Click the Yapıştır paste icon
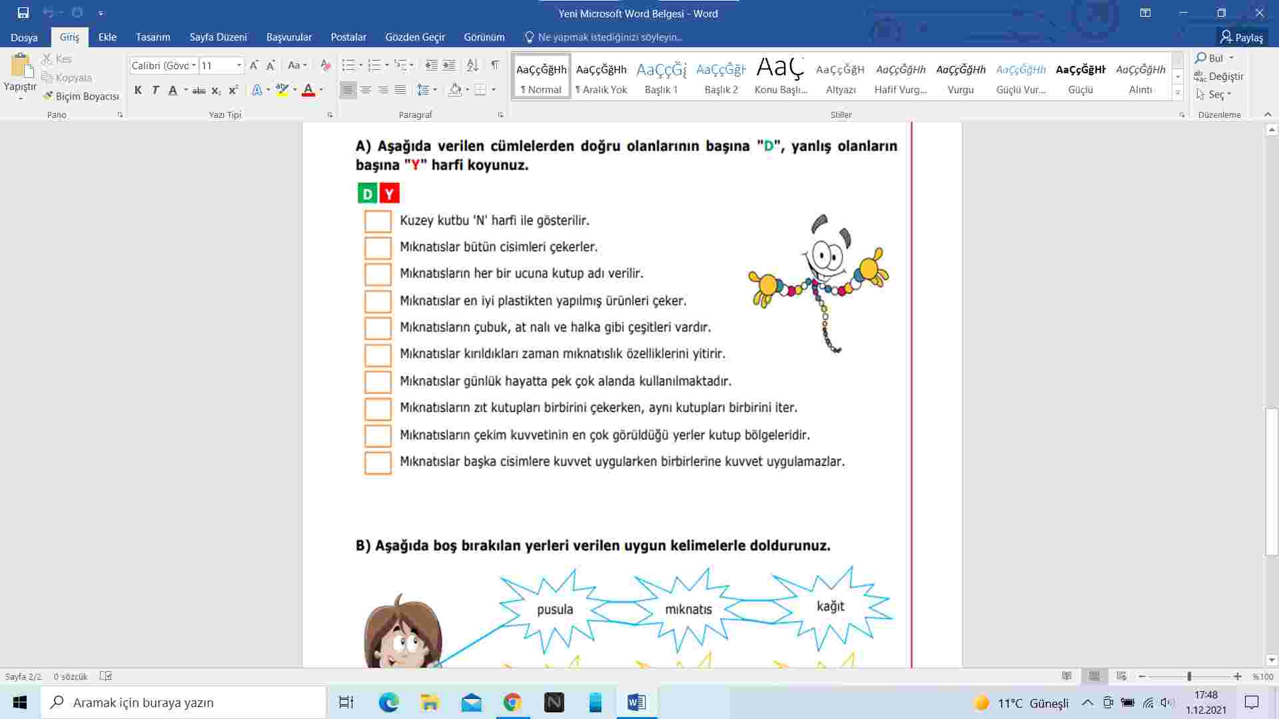 pos(21,67)
